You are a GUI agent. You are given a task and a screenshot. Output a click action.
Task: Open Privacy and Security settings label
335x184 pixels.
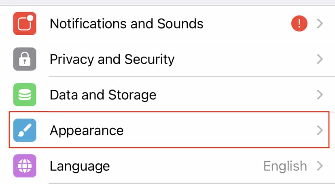click(112, 59)
